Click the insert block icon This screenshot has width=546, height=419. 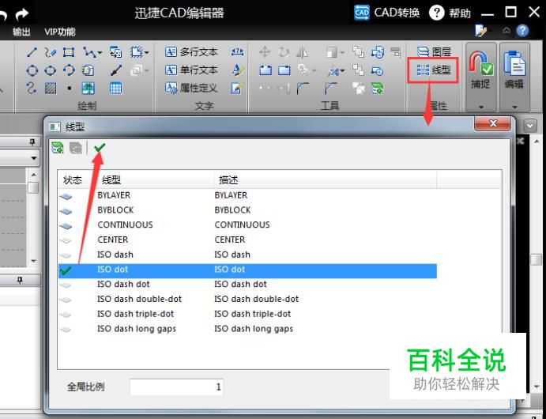pyautogui.click(x=115, y=52)
